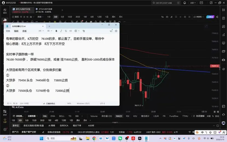Viewport: 227px width, 142px height.
Task: Toggle the Fundflow sub-indicator
Action: pos(174,116)
